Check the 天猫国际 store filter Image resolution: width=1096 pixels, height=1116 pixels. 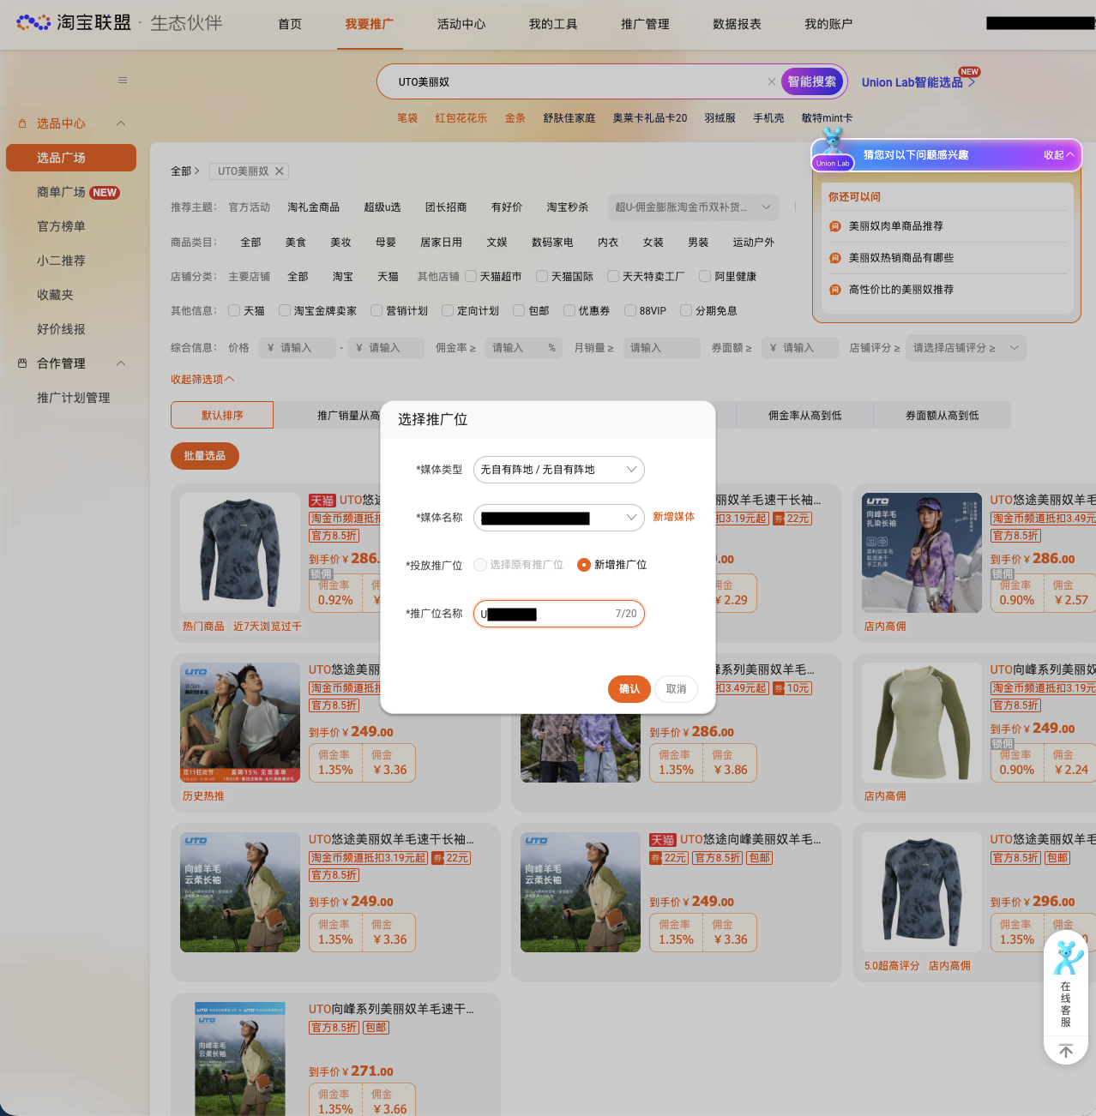pos(541,276)
